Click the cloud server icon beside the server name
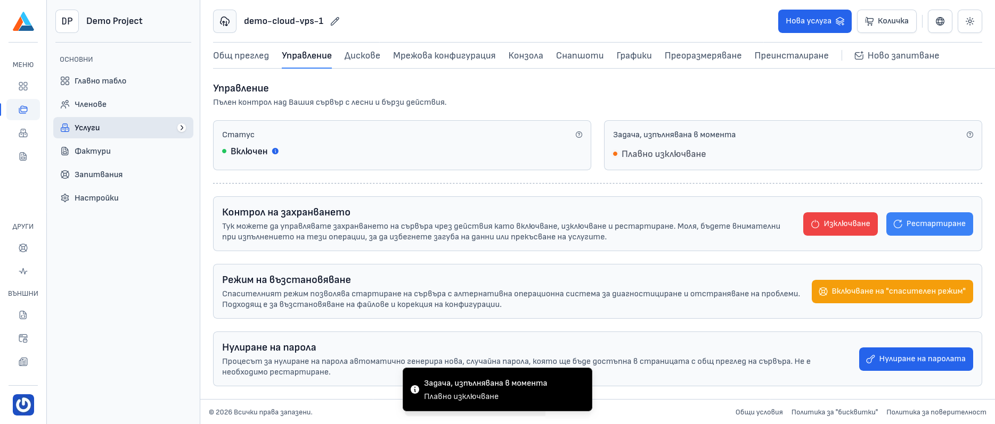 225,21
